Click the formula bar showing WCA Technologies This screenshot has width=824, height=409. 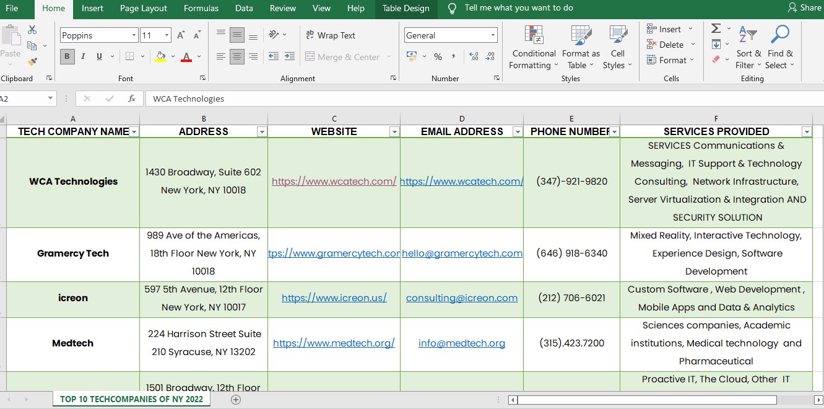click(484, 99)
